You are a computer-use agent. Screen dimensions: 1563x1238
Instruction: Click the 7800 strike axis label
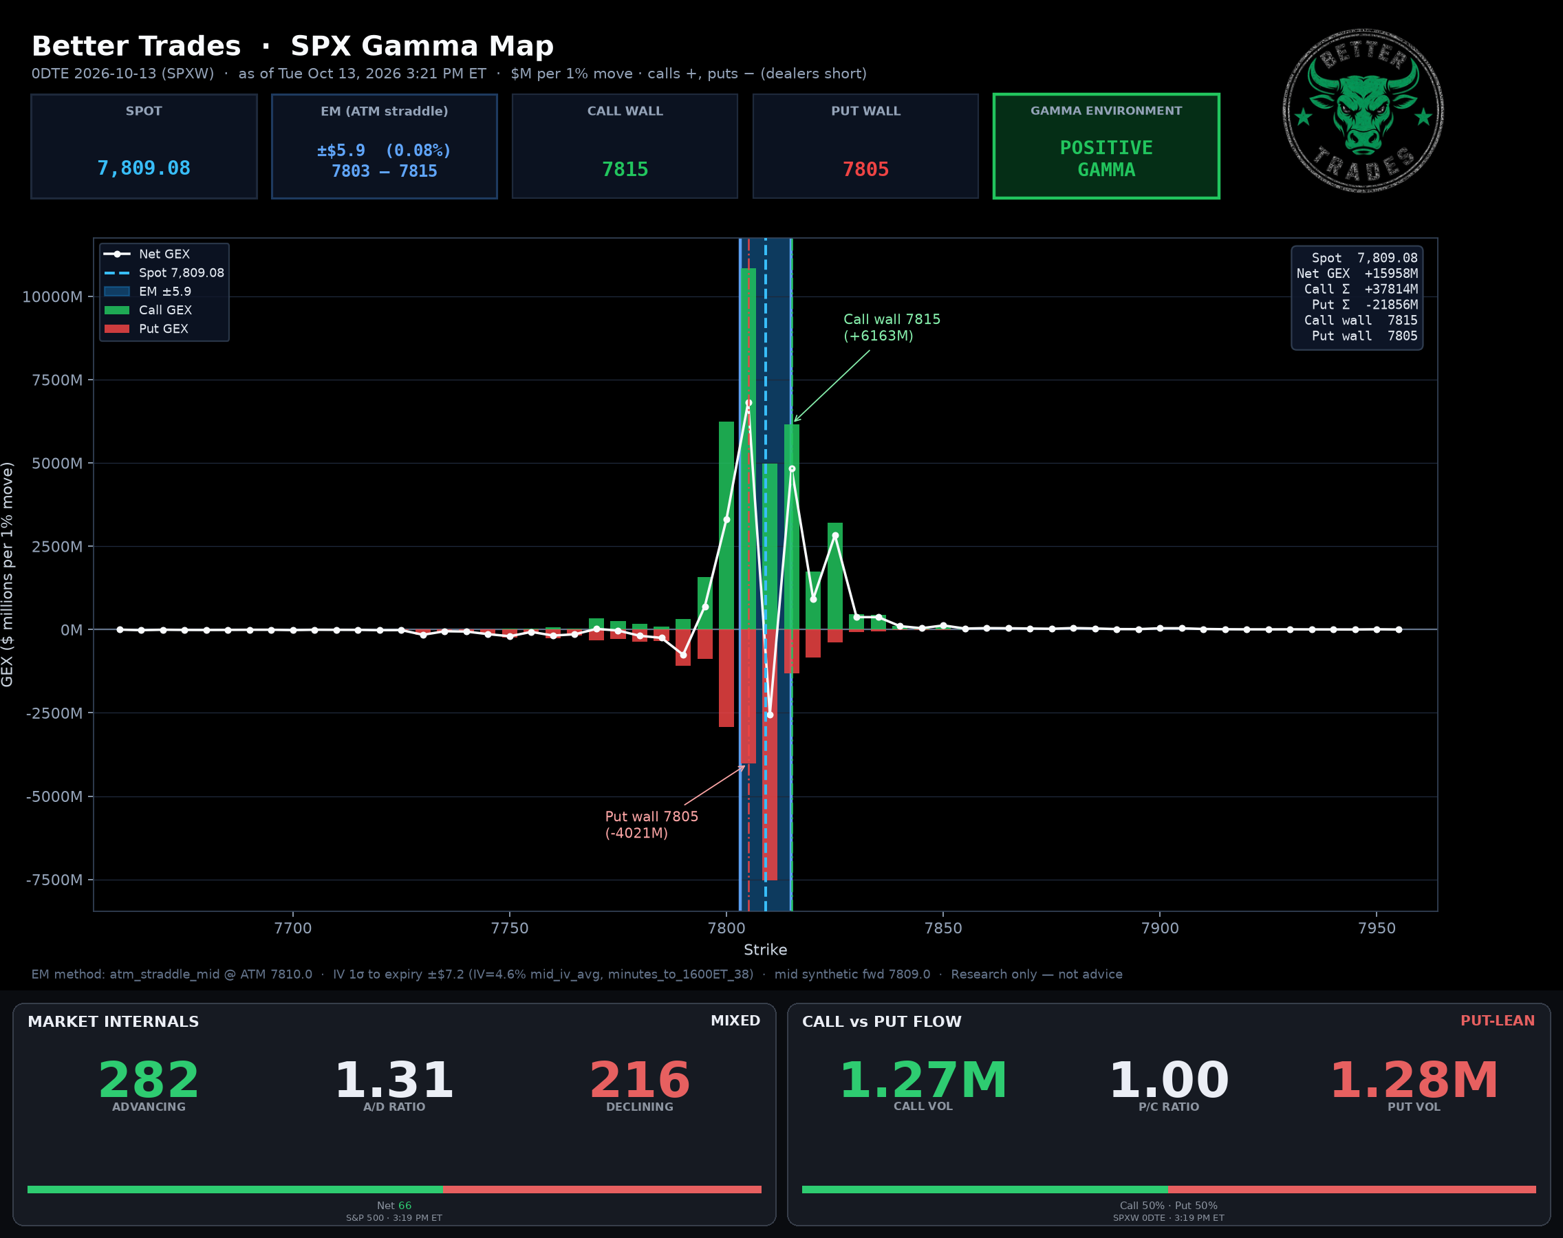pos(726,928)
